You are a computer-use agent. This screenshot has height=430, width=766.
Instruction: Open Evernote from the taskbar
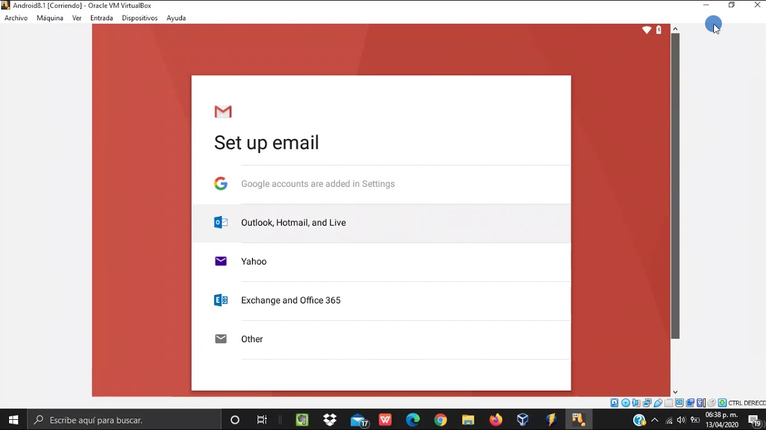pos(302,420)
